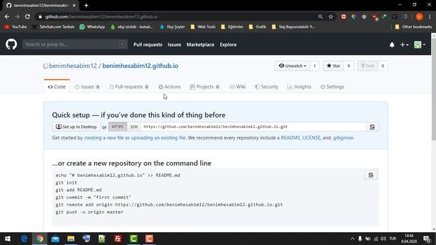
Task: Star this repository
Action: 333,66
